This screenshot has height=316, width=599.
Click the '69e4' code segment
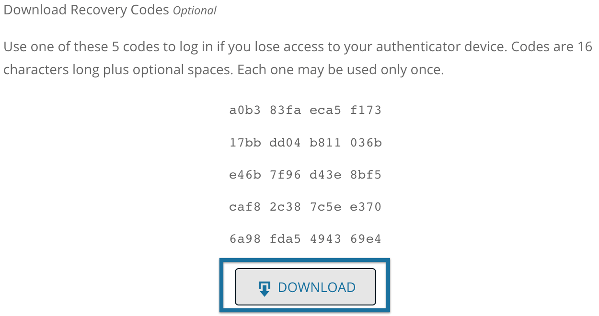click(366, 239)
